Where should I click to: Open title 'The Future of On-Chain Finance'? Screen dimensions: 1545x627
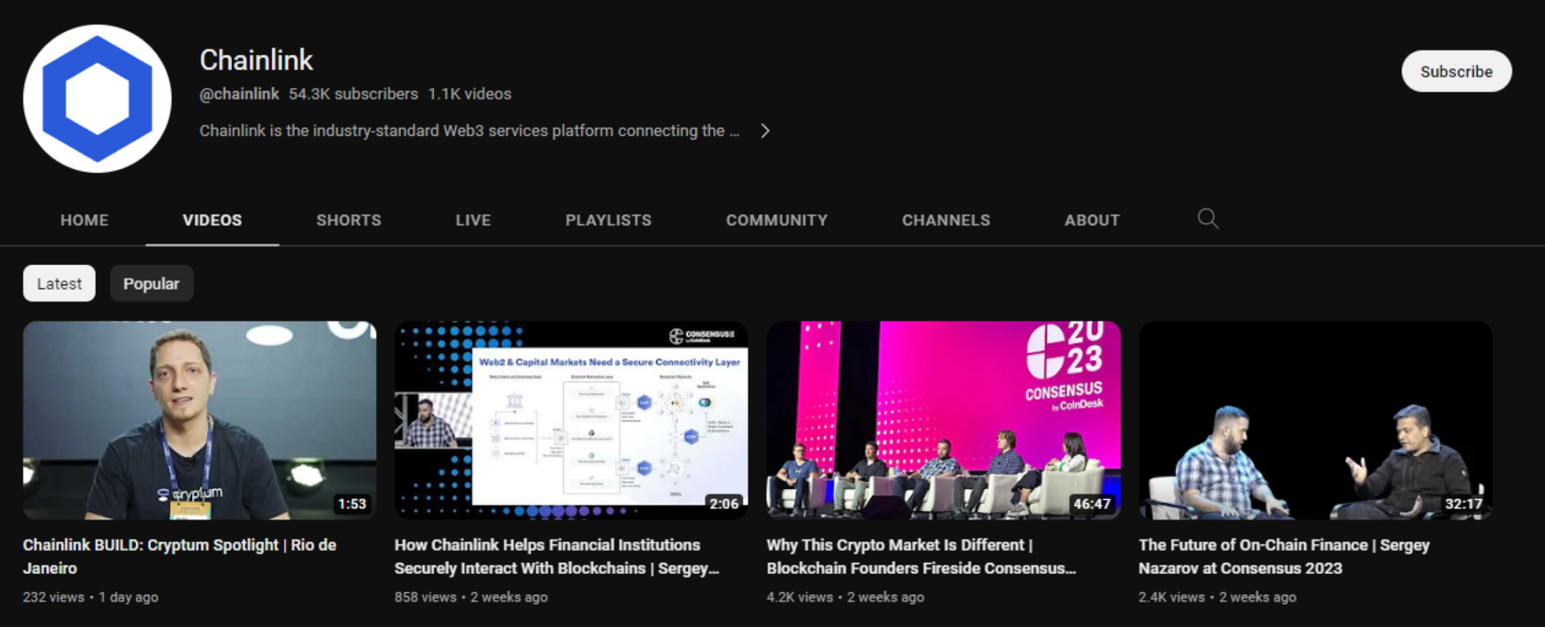[1284, 556]
